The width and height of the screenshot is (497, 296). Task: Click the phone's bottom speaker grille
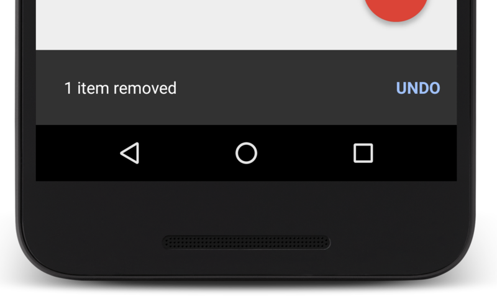coord(246,243)
